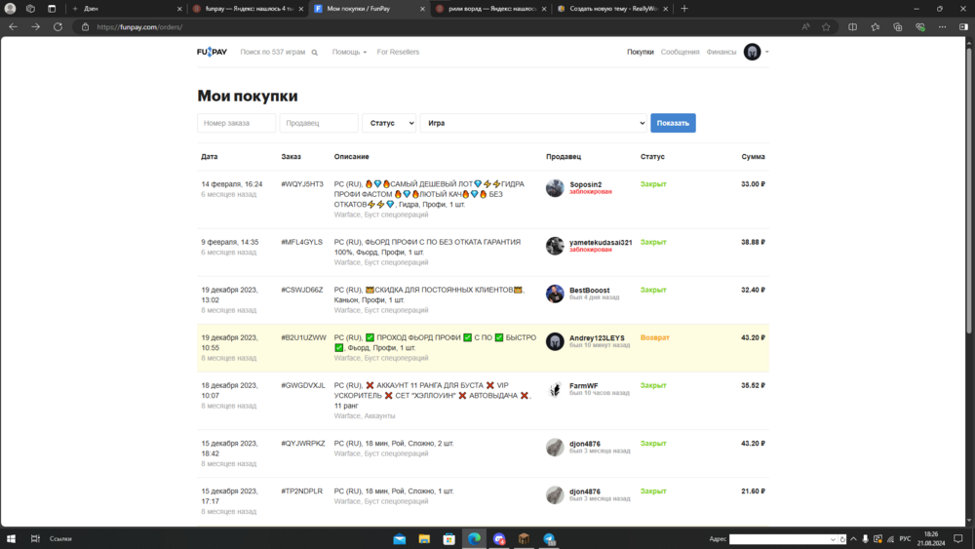The width and height of the screenshot is (975, 549).
Task: Click the search magnifier icon
Action: tap(315, 53)
